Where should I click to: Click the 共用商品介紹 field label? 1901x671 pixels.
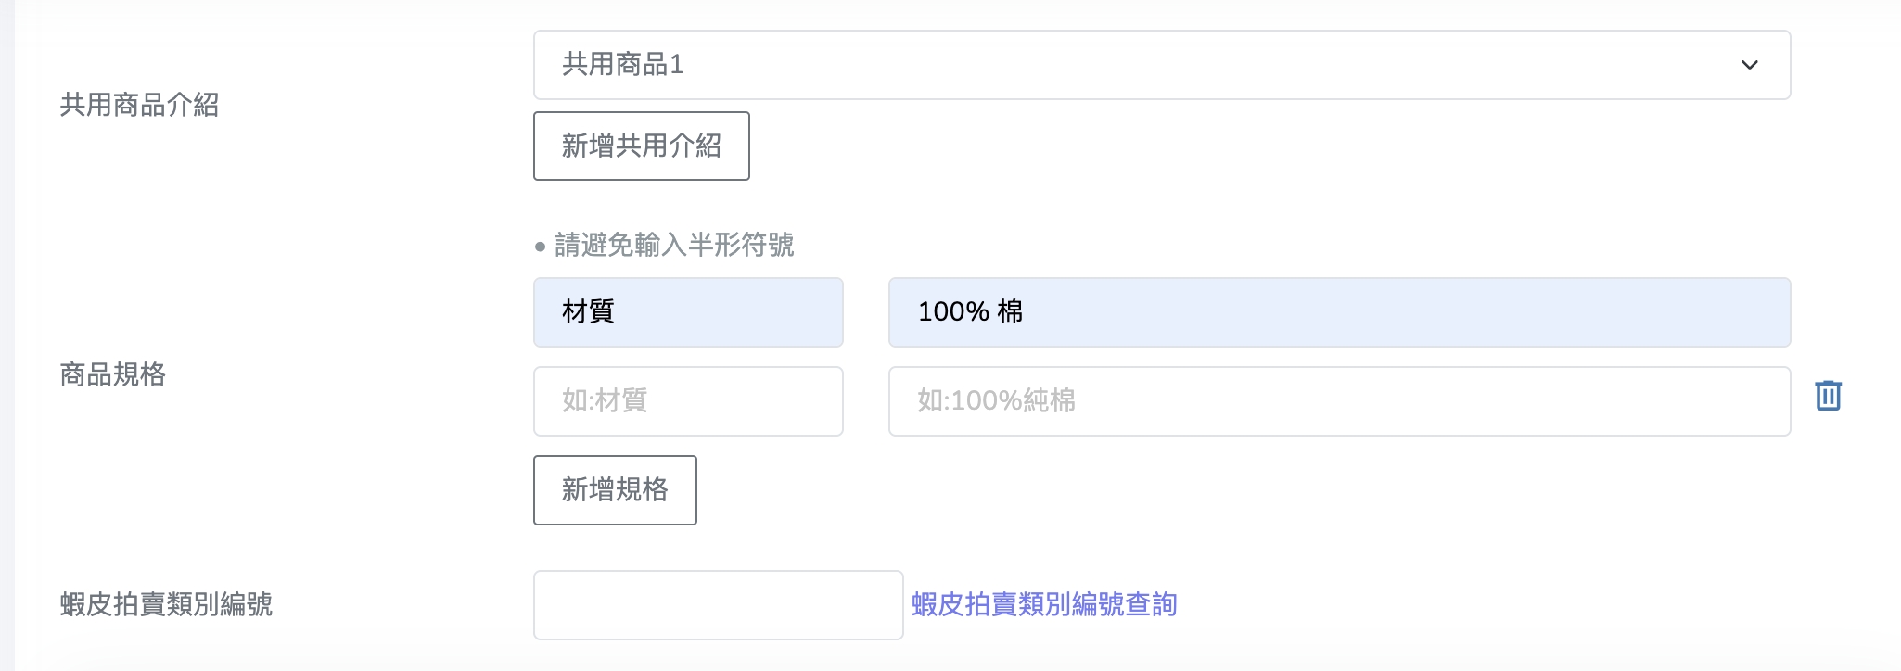coord(139,105)
